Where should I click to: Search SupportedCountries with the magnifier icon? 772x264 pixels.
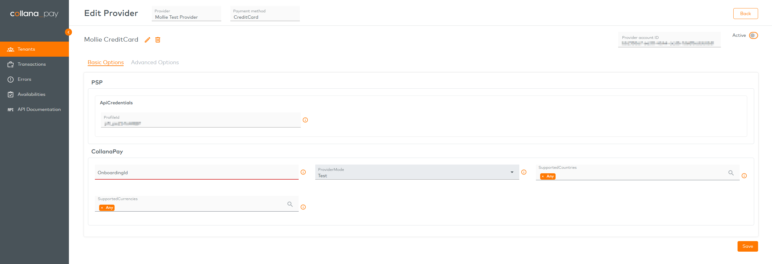click(731, 173)
